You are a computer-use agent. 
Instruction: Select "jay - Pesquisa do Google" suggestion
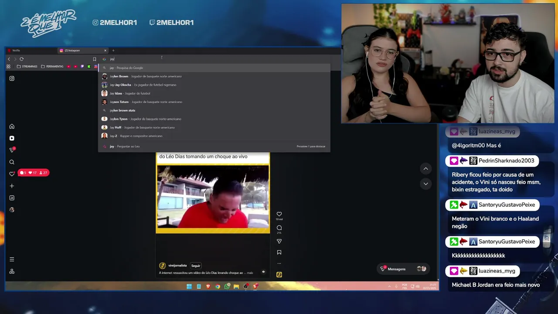[214, 68]
